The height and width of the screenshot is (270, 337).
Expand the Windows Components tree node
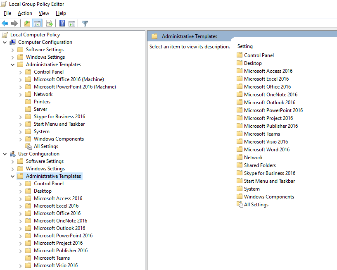tap(20, 139)
